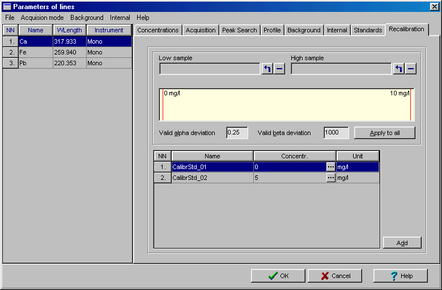Click row number 2 in standards table
This screenshot has width=442, height=290.
coord(163,178)
